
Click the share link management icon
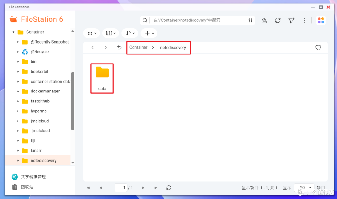15,177
